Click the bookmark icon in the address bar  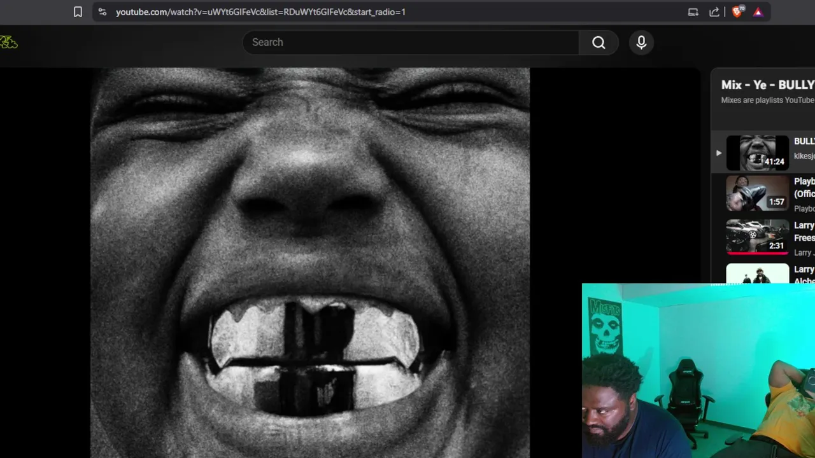coord(78,12)
